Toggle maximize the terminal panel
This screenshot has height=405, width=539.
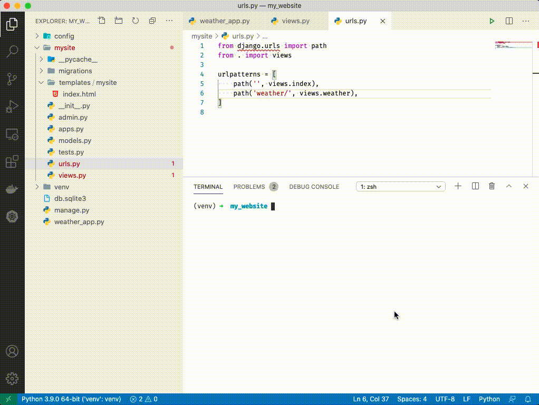coord(508,186)
